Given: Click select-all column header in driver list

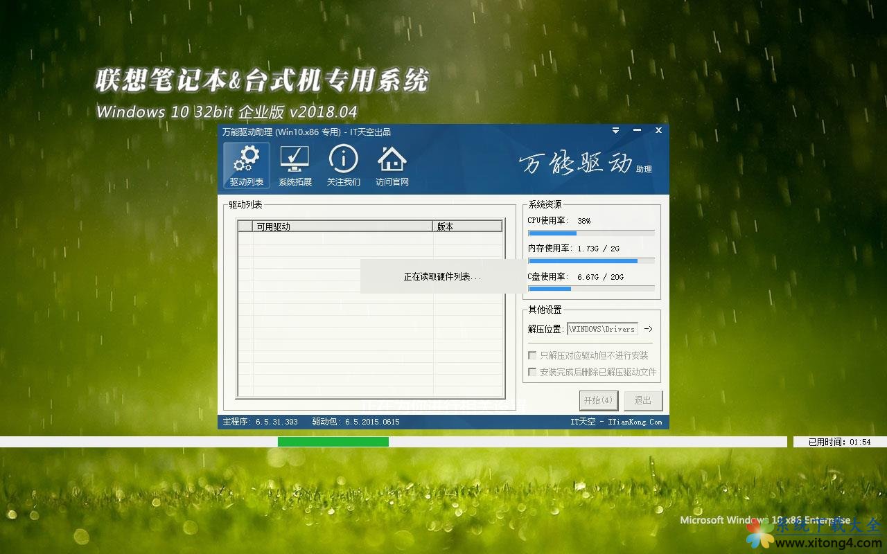Looking at the screenshot, I should (245, 226).
